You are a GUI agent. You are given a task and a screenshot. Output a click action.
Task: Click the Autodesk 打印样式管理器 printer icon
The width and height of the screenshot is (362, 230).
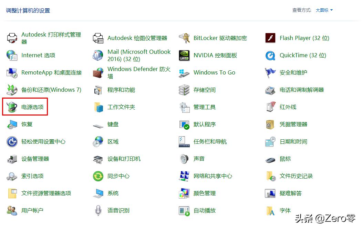coord(12,38)
